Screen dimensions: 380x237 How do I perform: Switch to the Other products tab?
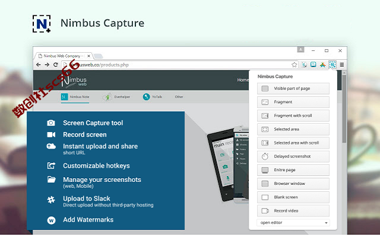179,97
